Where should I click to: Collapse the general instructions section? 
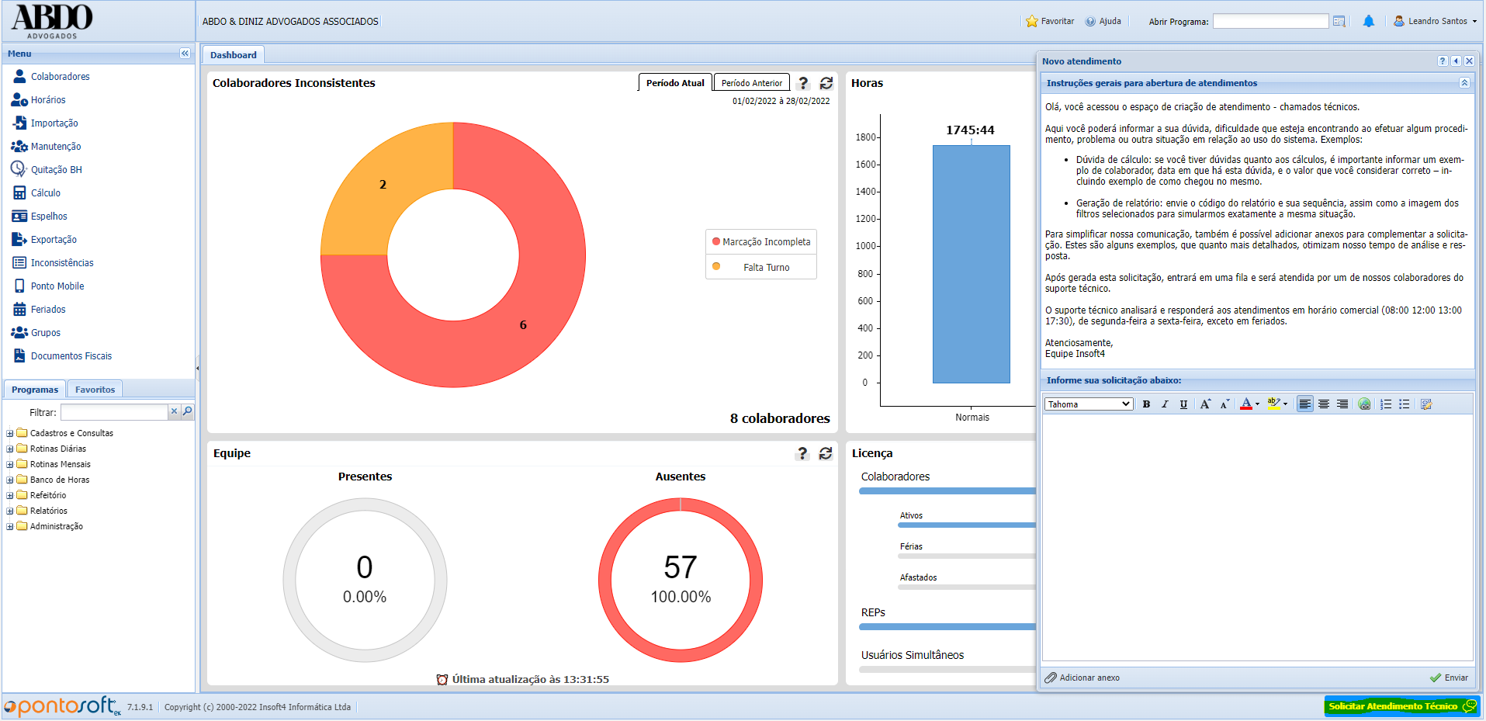tap(1464, 83)
